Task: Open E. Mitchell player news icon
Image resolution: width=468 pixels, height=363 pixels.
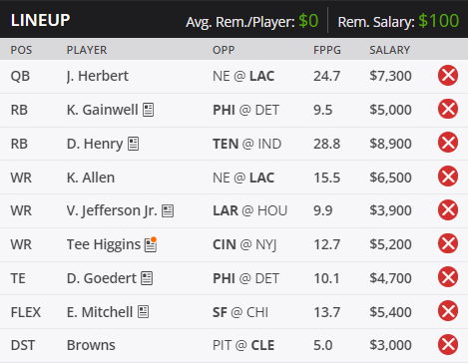Action: [143, 312]
